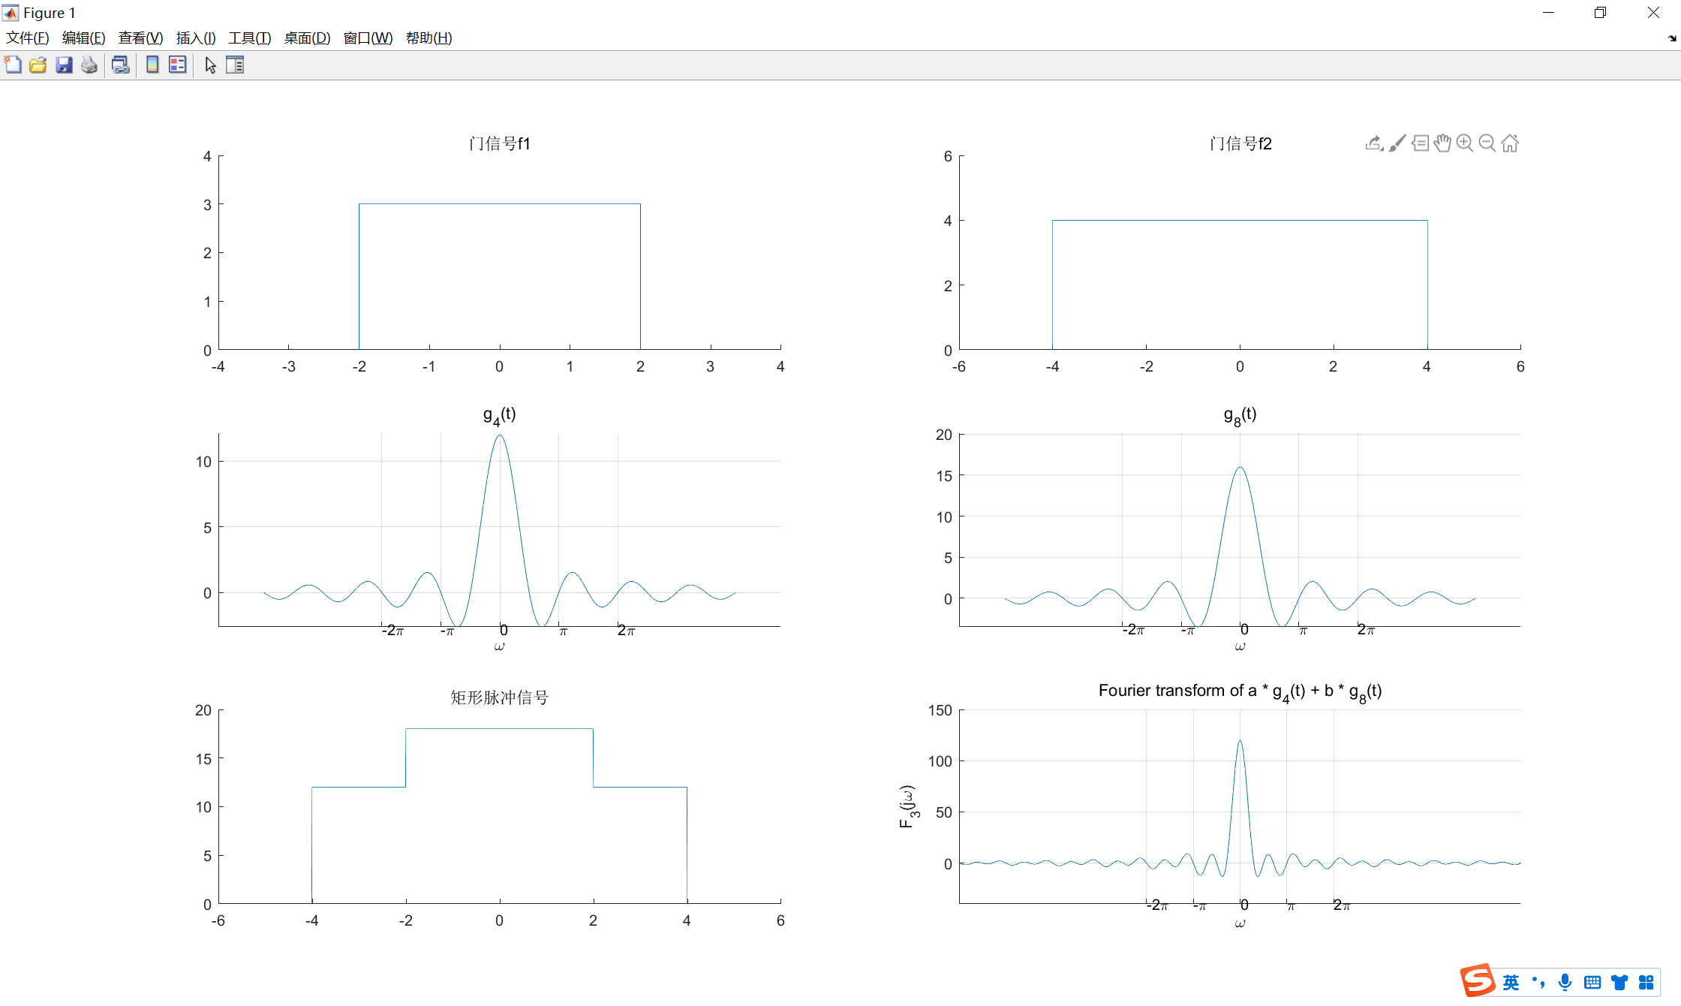Viewport: 1681px width, 1006px height.
Task: Click the New Figure toolbar icon
Action: click(13, 65)
